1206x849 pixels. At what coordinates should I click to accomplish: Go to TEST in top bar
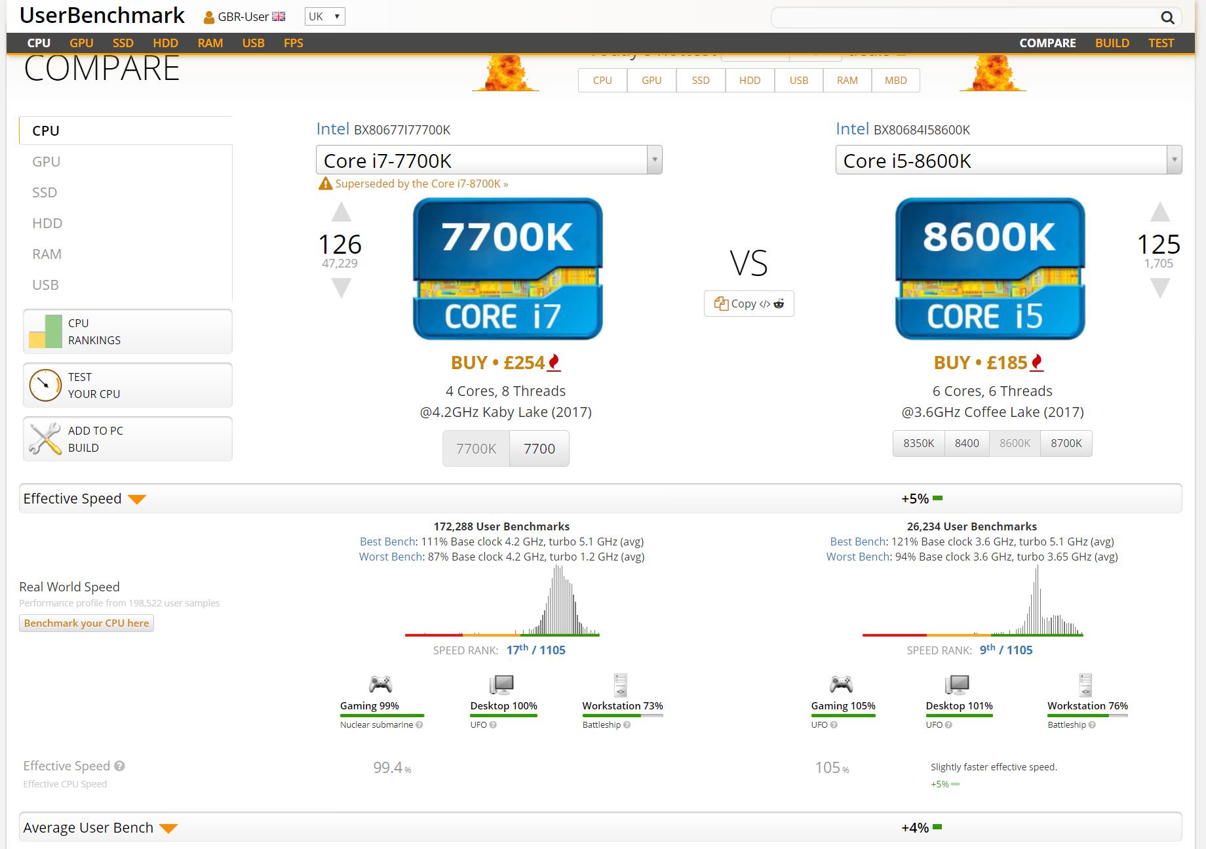point(1161,43)
